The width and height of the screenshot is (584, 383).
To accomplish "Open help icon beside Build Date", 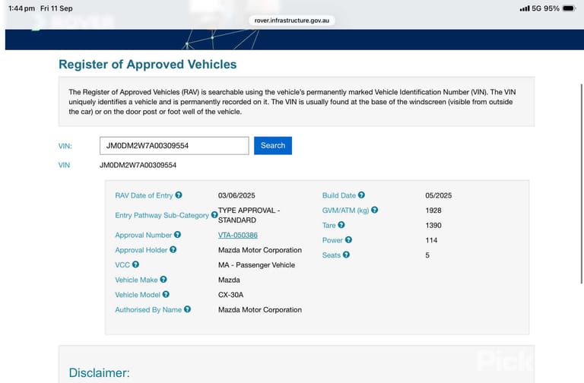I will (361, 195).
